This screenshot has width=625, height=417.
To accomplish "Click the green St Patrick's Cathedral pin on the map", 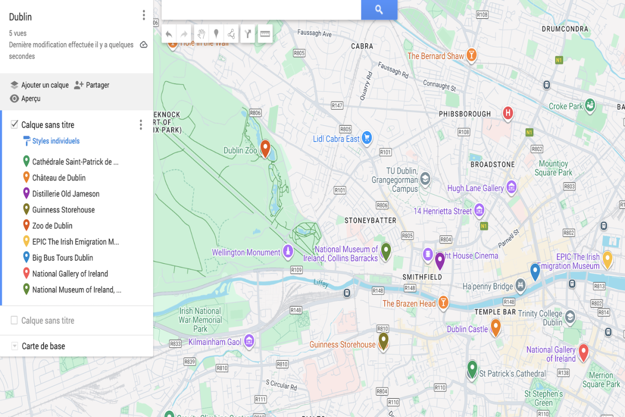I will pyautogui.click(x=472, y=369).
